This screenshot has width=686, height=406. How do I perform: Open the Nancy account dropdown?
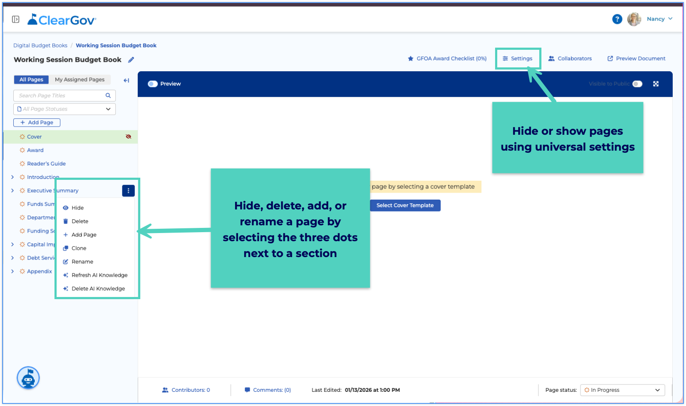660,19
